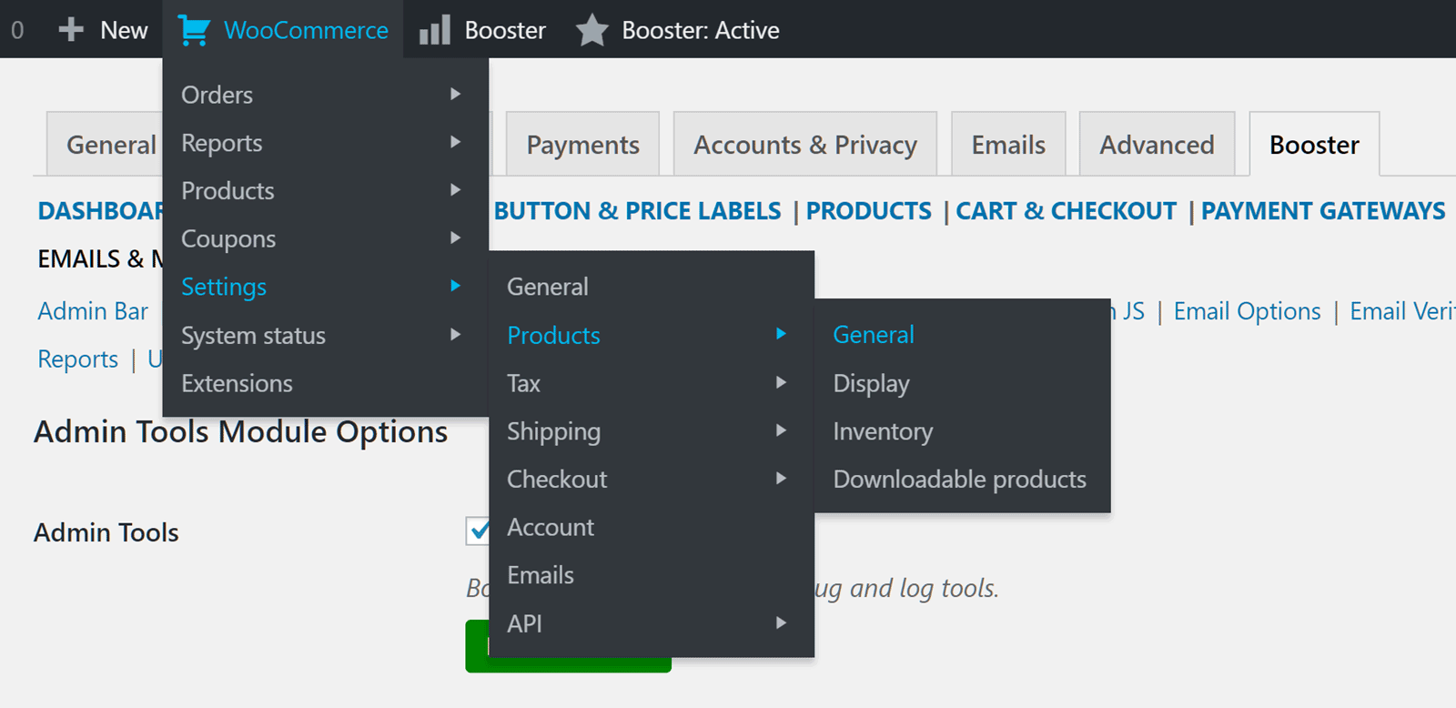Click the WooCommerce admin bar label
This screenshot has width=1456, height=708.
[x=306, y=30]
